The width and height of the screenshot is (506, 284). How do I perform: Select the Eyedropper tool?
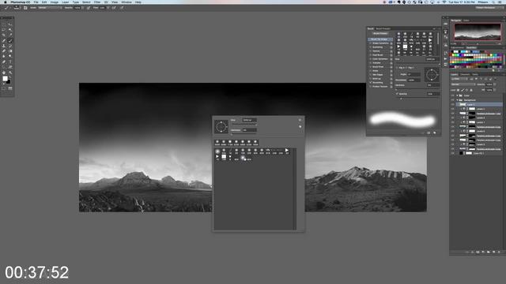[x=10, y=35]
